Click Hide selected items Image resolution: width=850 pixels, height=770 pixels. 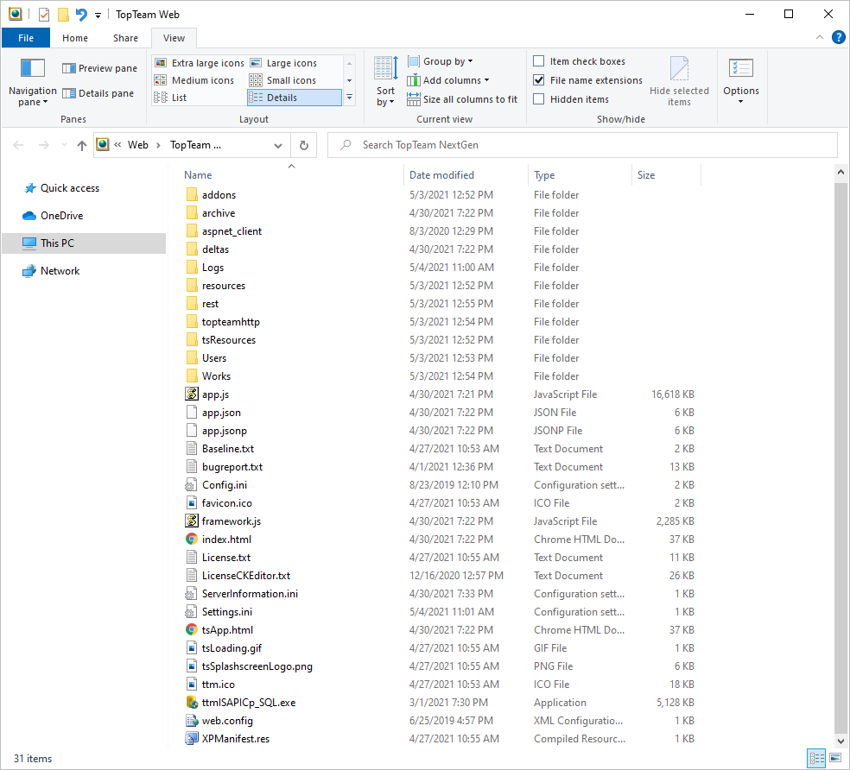coord(679,81)
